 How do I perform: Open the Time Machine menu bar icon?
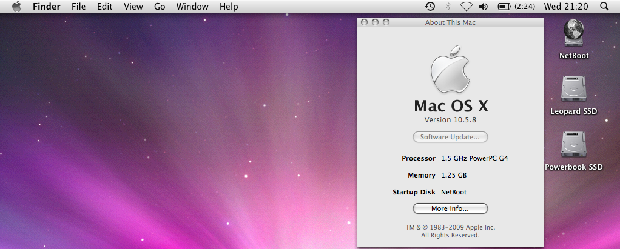point(430,6)
